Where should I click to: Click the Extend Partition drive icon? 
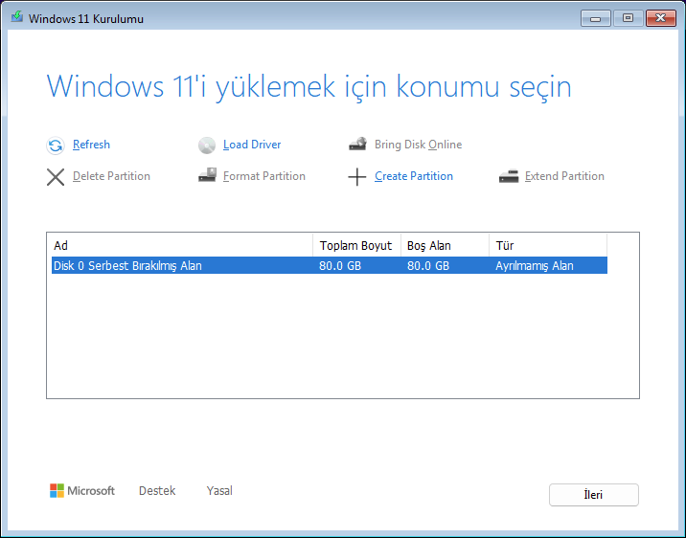coord(509,176)
